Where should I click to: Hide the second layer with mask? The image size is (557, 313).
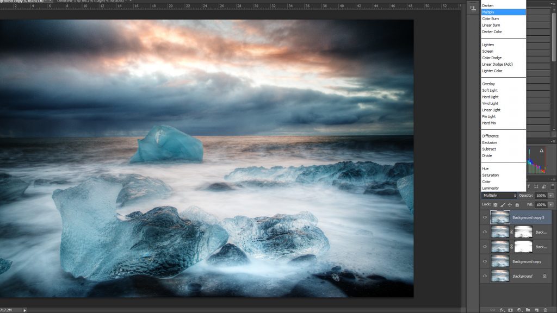(485, 232)
